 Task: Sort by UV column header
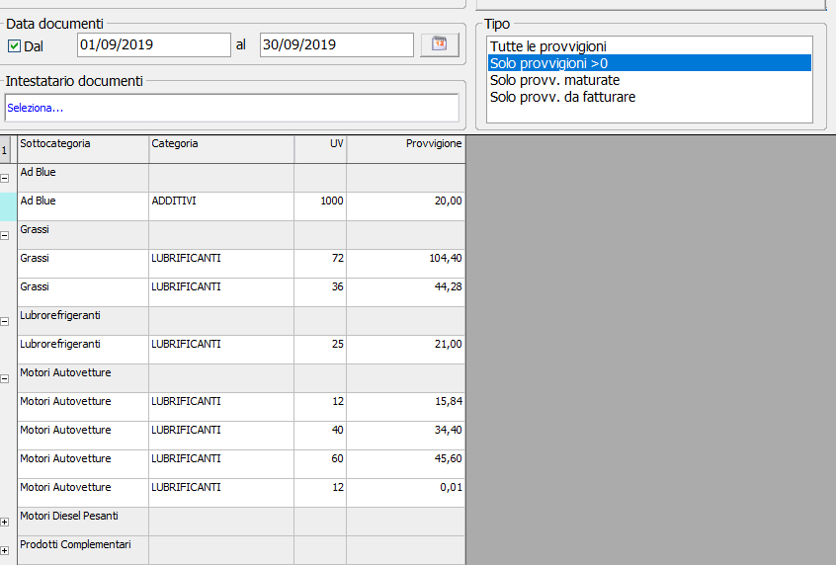point(320,149)
